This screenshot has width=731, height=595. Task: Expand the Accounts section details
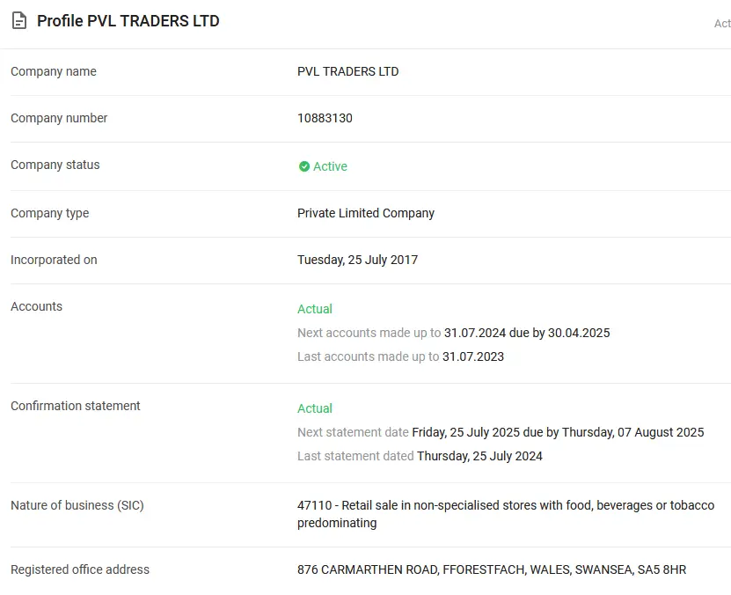pyautogui.click(x=36, y=306)
